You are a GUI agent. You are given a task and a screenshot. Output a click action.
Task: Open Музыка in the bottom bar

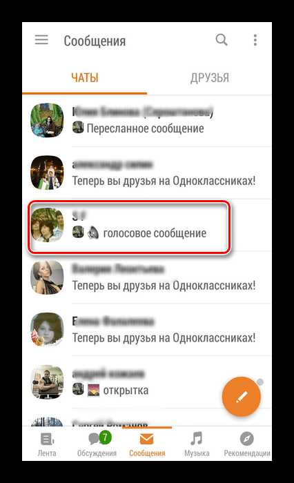tap(197, 444)
